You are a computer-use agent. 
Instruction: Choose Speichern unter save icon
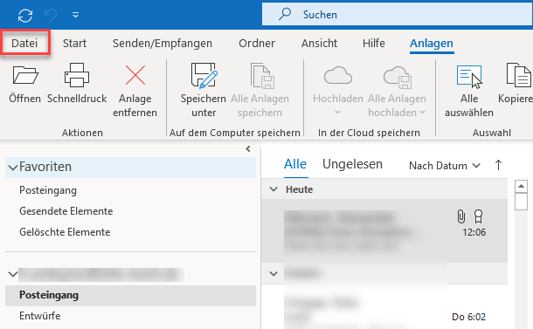tap(204, 75)
